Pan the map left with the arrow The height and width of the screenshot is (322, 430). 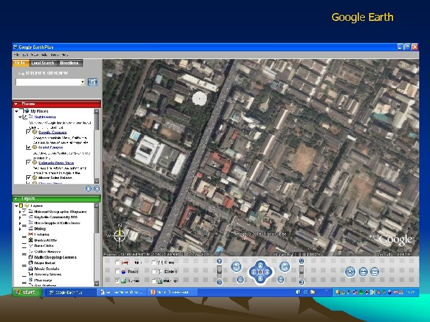[x=253, y=272]
